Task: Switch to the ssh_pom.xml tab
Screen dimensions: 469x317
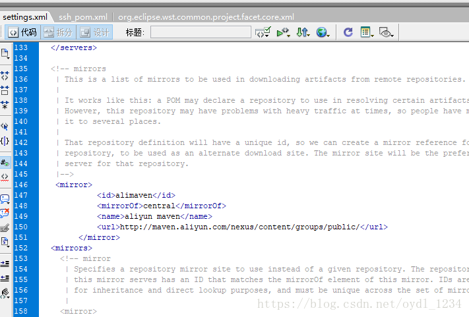Action: (x=83, y=17)
